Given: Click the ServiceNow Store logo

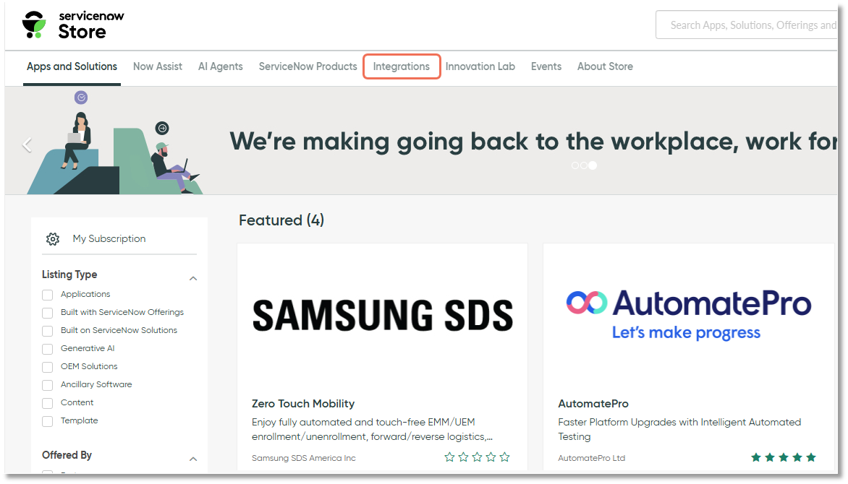Looking at the screenshot, I should (72, 25).
